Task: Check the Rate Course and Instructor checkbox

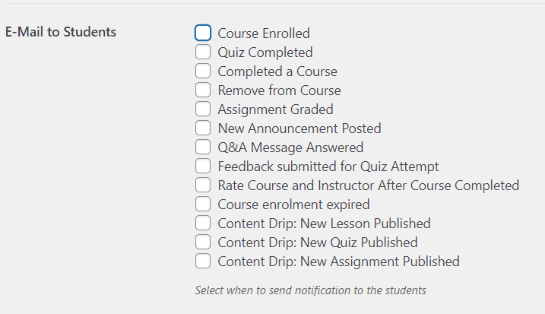Action: (x=202, y=186)
